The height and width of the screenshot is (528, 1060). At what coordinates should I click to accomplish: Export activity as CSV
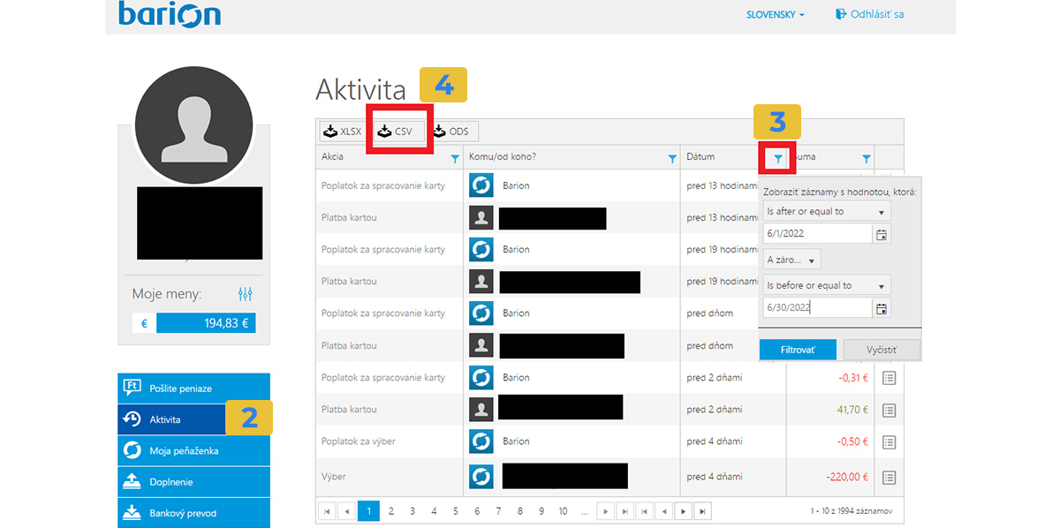coord(397,132)
